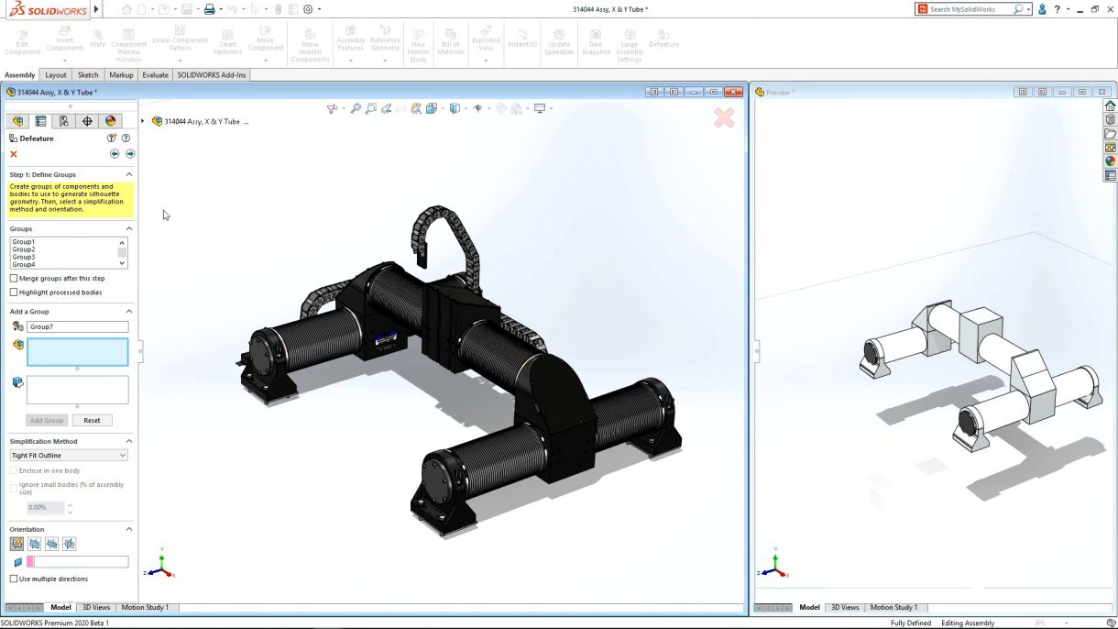Open the DimXpertManager crosshair tab

click(x=87, y=121)
